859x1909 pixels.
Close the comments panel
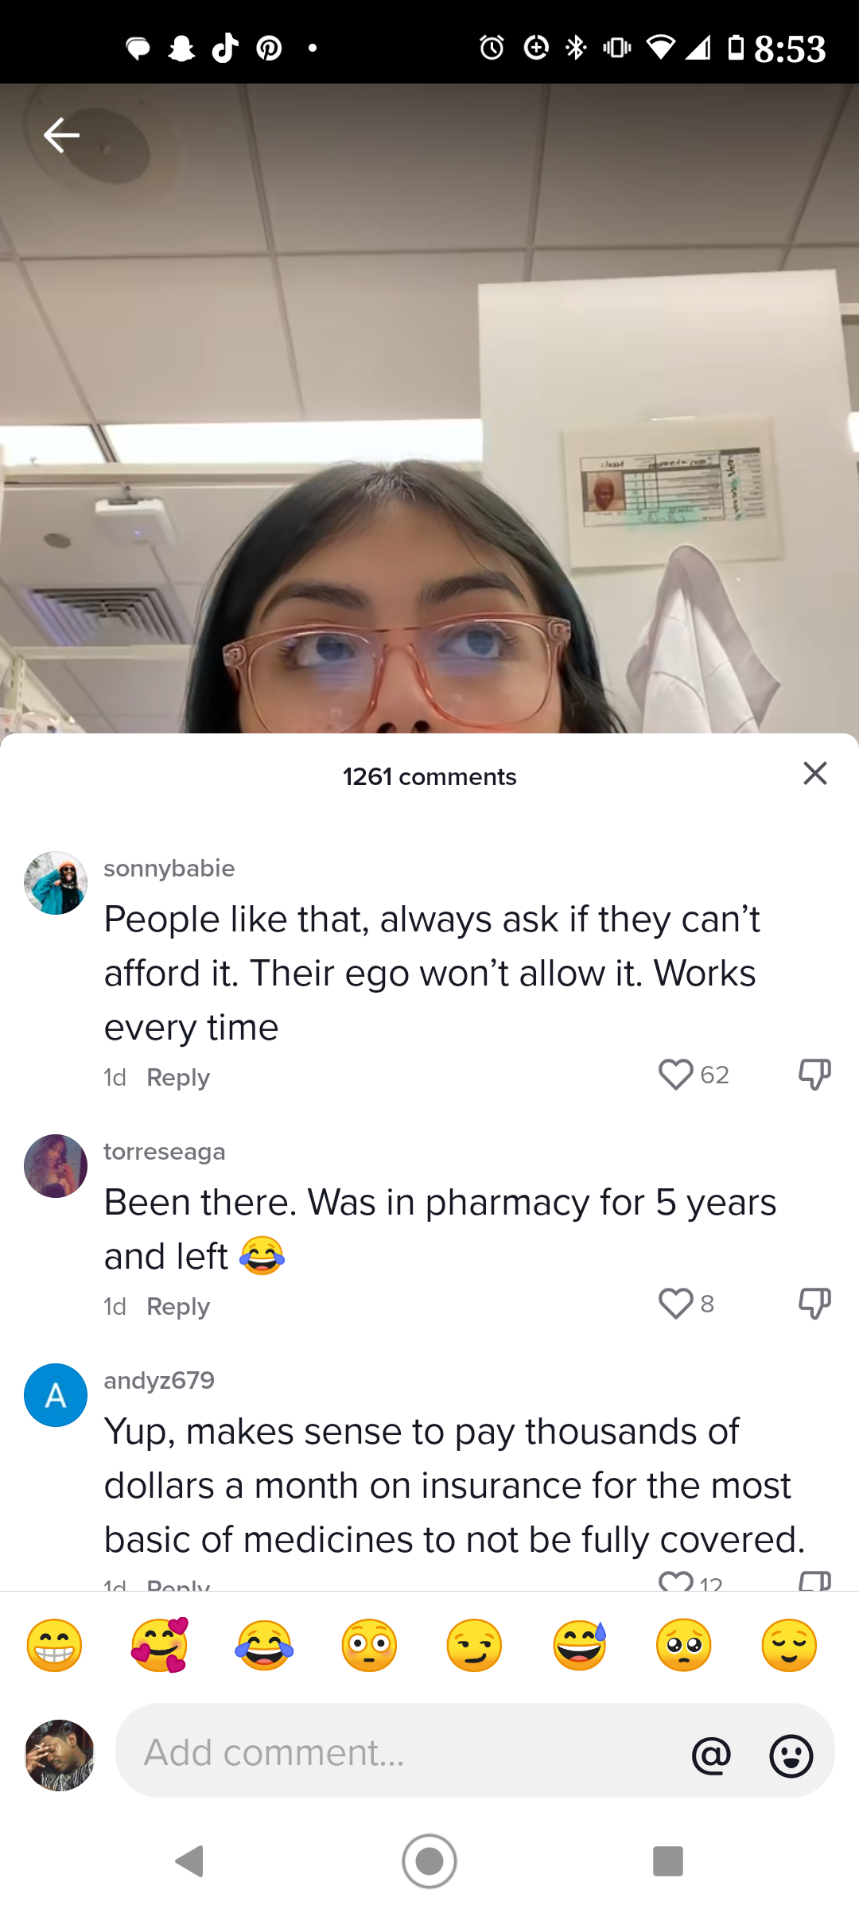[x=815, y=773]
